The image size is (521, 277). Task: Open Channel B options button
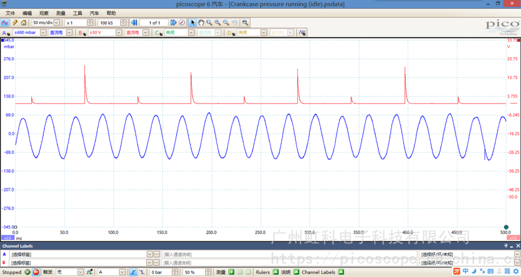(83, 32)
